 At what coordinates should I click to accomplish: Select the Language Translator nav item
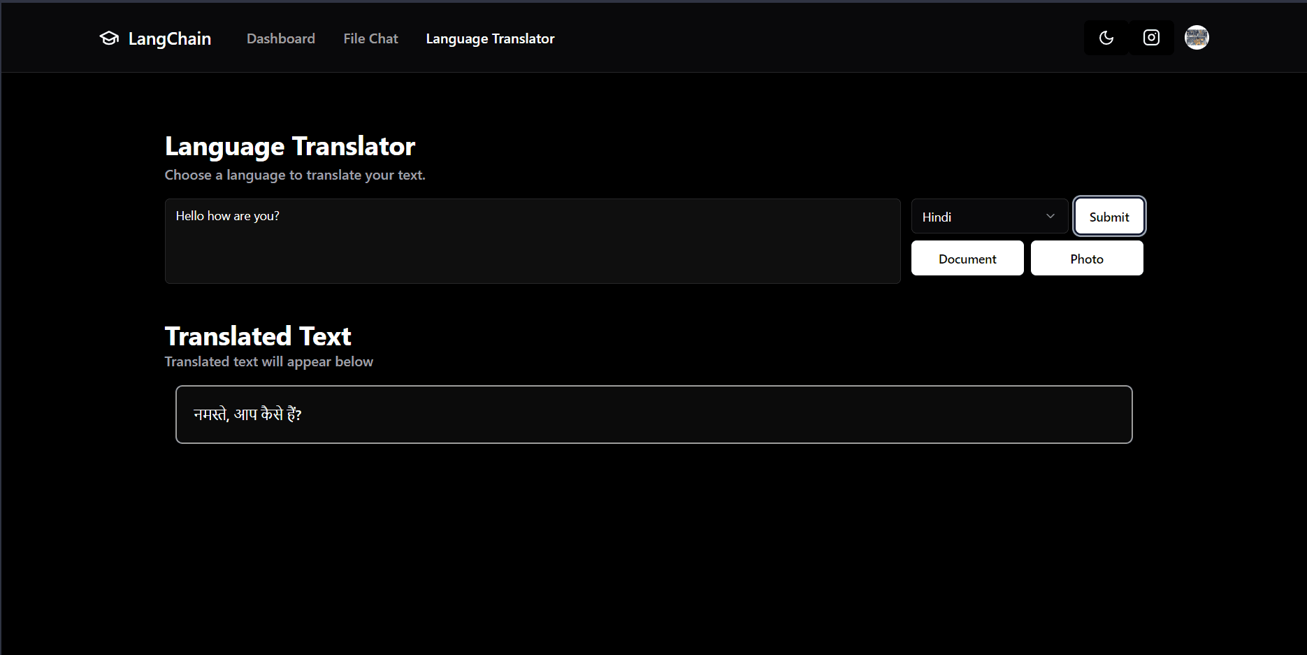490,38
